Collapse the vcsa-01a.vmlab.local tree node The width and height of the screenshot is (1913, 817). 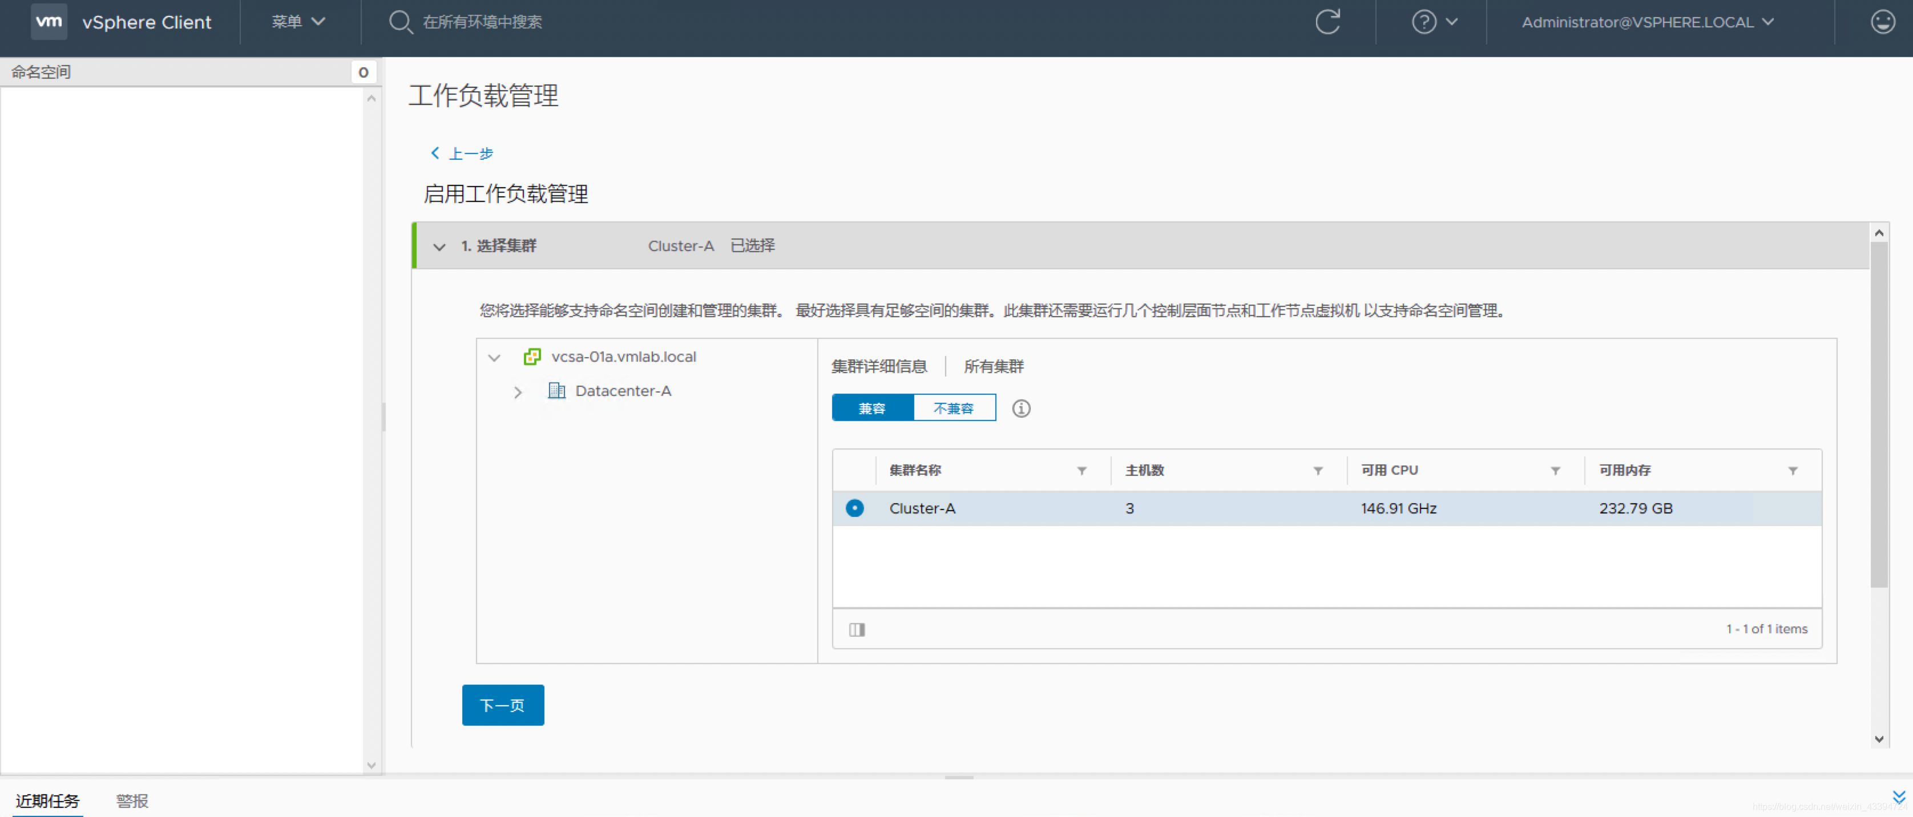click(x=494, y=357)
